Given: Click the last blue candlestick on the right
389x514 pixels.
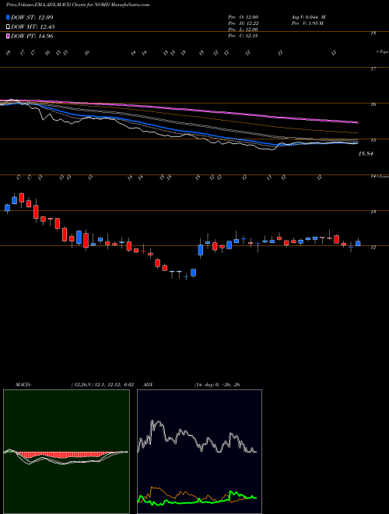Looking at the screenshot, I should pos(358,243).
